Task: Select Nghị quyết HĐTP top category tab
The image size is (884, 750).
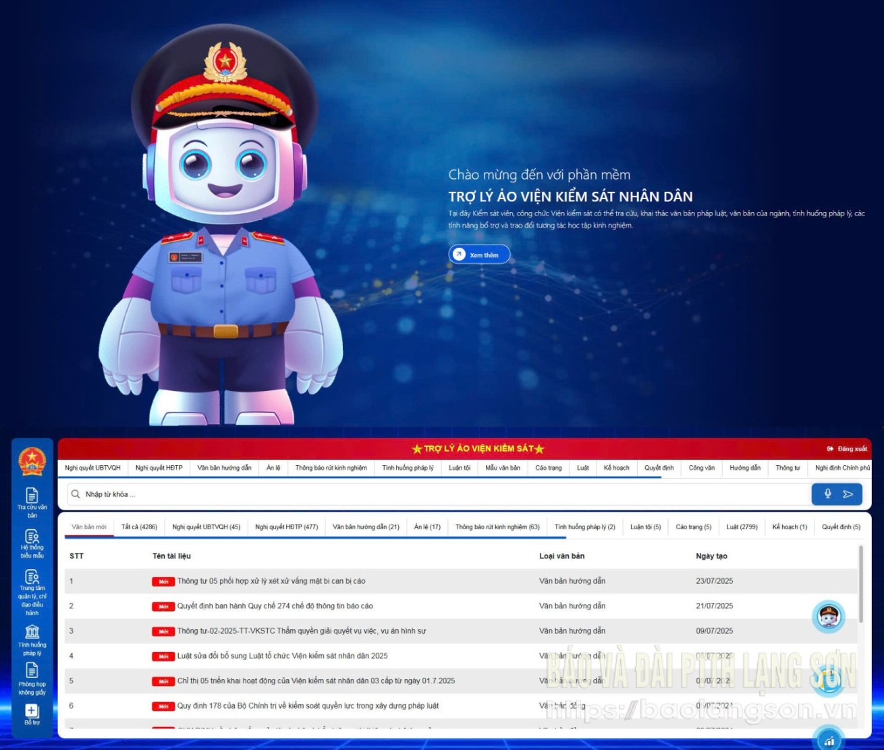Action: pyautogui.click(x=159, y=468)
